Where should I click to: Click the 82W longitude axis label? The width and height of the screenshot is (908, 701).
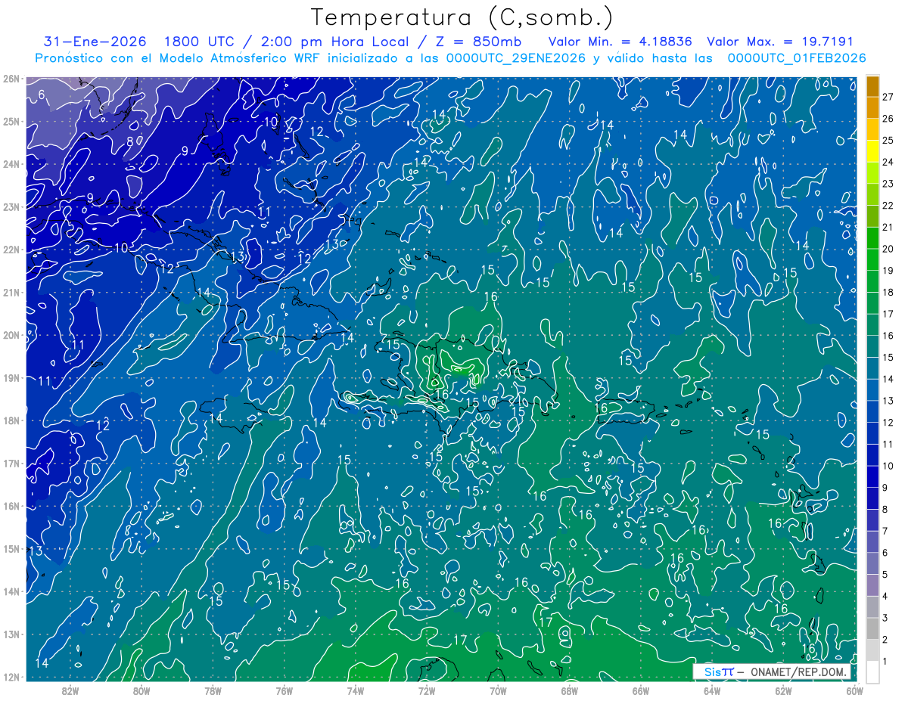point(70,690)
